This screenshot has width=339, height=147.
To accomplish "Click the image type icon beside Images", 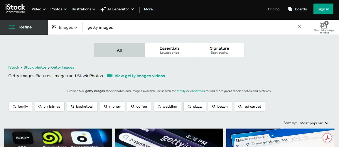I will click(54, 27).
